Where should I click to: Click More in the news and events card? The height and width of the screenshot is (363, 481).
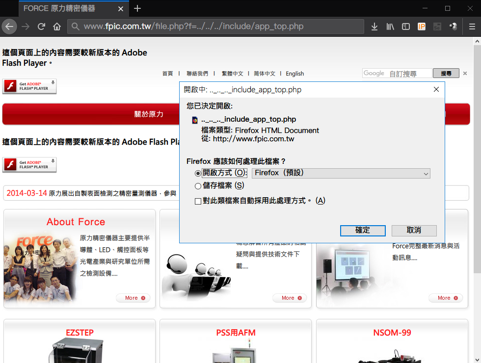[x=446, y=298]
